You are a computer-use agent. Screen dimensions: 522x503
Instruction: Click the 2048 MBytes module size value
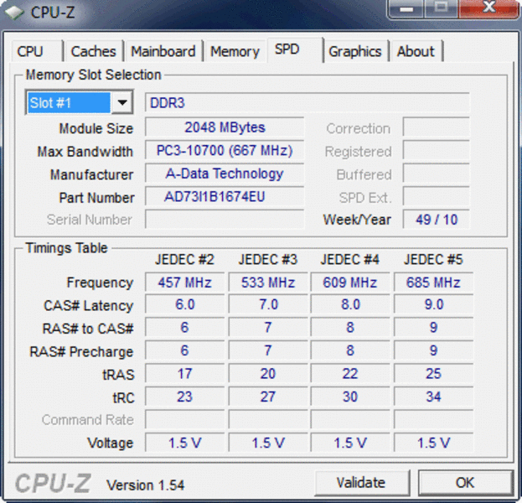click(x=225, y=127)
